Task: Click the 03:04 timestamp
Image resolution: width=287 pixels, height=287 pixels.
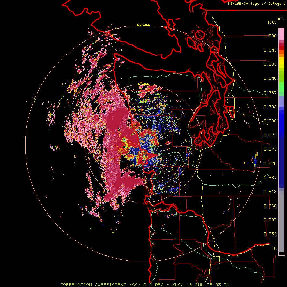Action: tap(222, 285)
